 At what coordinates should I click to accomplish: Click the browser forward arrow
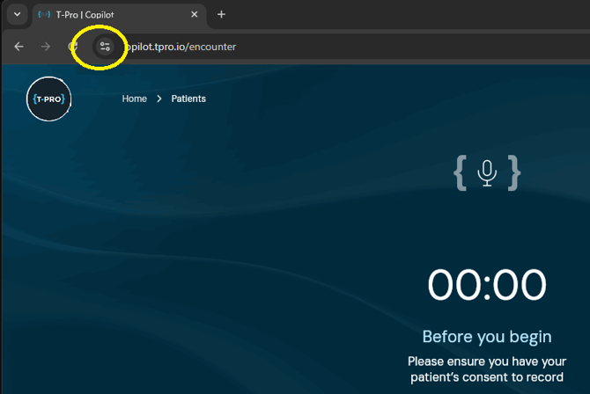[47, 47]
